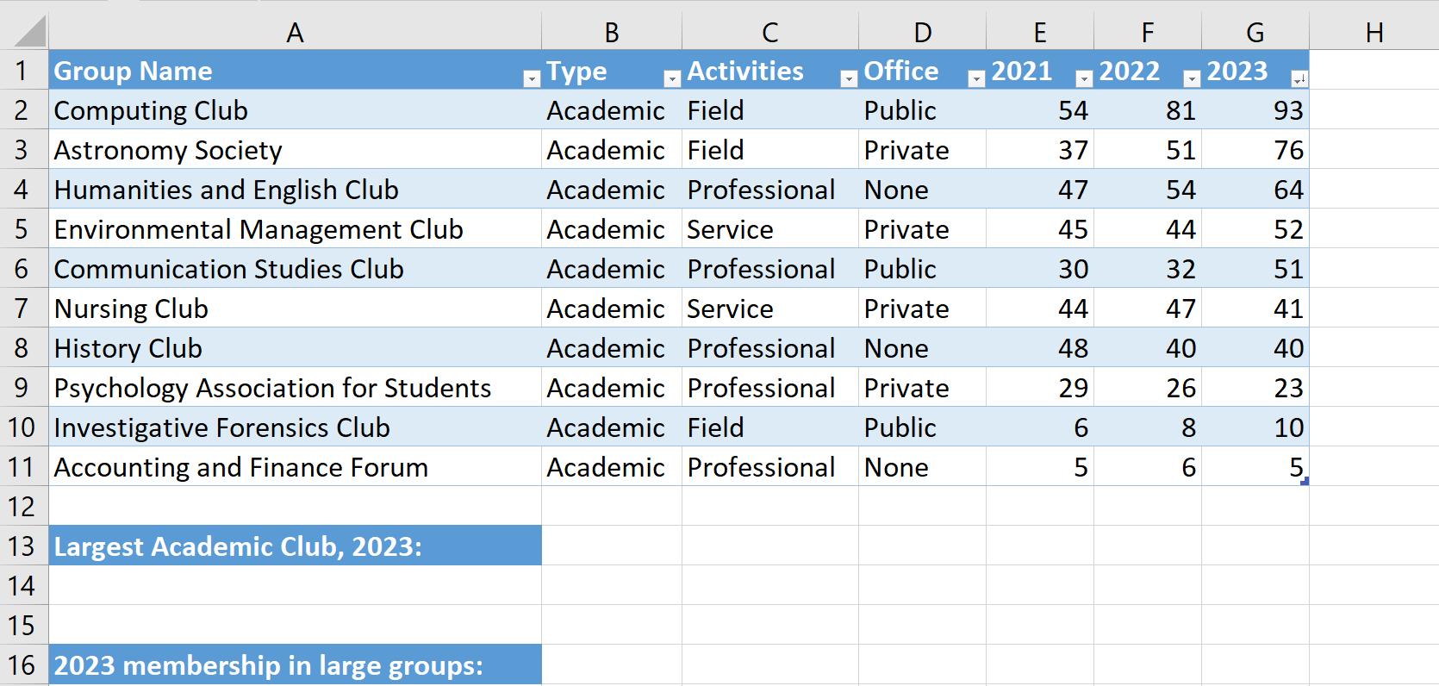
Task: Click the table resize handle below 2023 column
Action: click(1305, 481)
